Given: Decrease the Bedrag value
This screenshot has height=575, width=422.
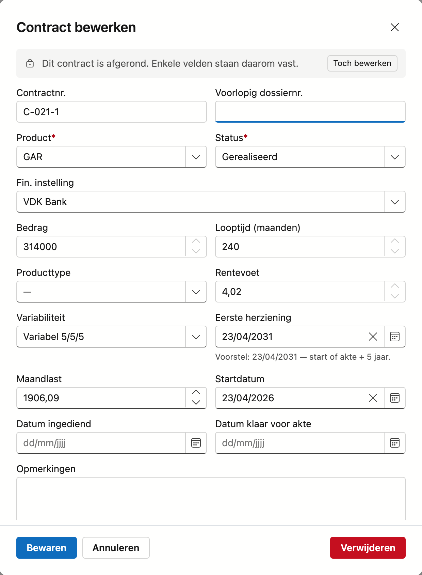Looking at the screenshot, I should [x=196, y=251].
